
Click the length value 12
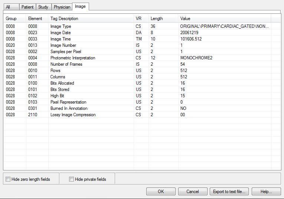coord(153,58)
